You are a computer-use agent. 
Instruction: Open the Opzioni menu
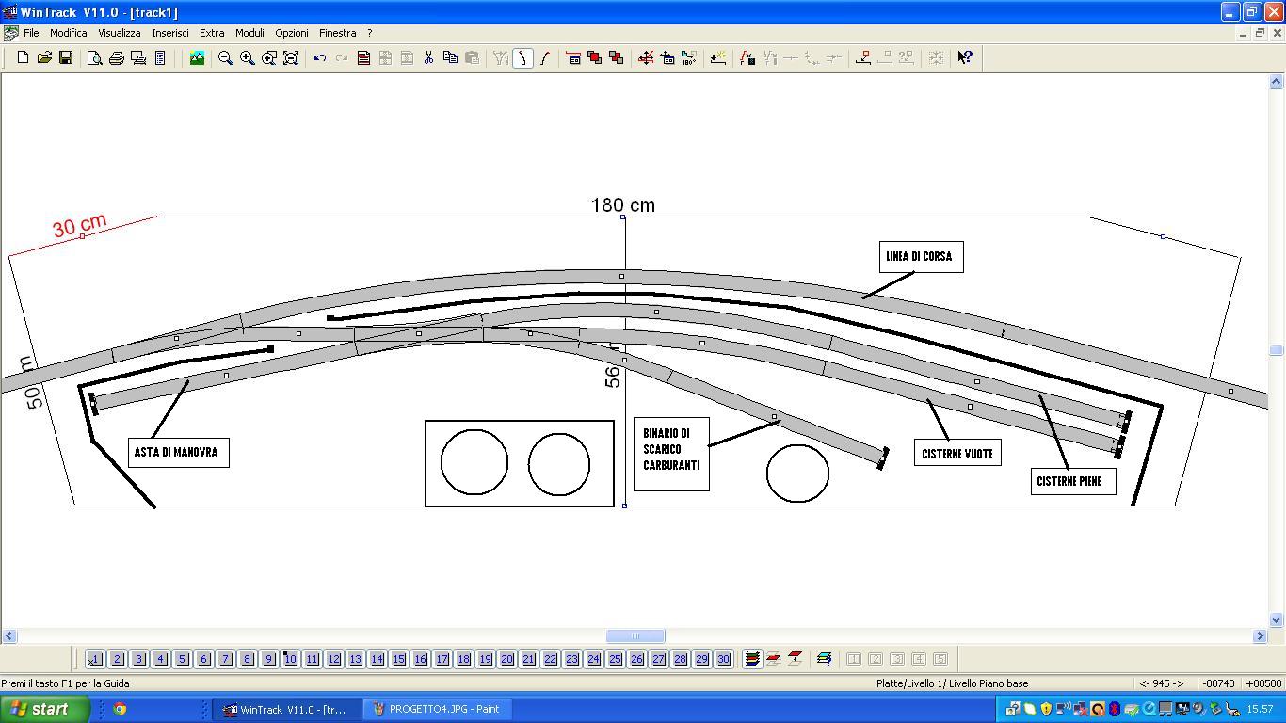tap(292, 33)
